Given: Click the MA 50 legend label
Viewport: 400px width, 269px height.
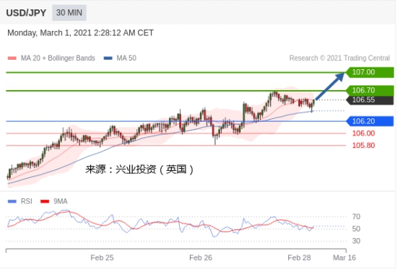Looking at the screenshot, I should [x=126, y=58].
